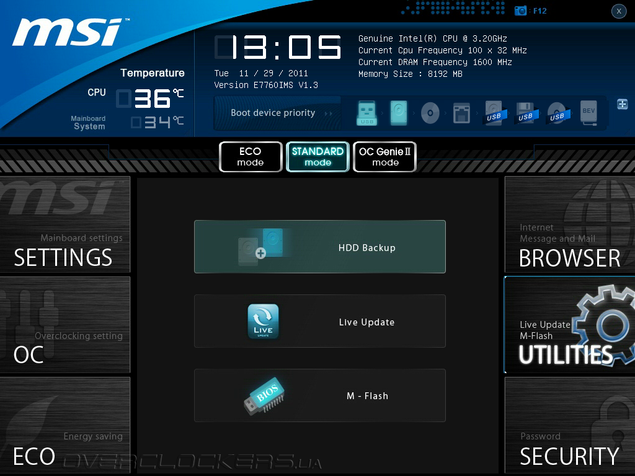Click Memory Size : 8192 MB text

[x=411, y=74]
